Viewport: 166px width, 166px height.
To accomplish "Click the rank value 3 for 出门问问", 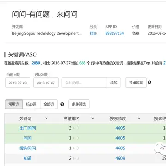I will tap(70, 128).
